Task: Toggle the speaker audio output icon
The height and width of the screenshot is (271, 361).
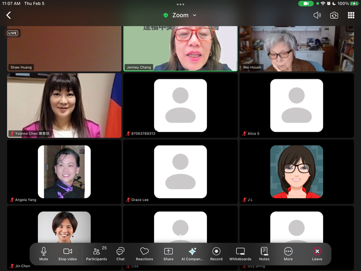Action: pyautogui.click(x=317, y=15)
